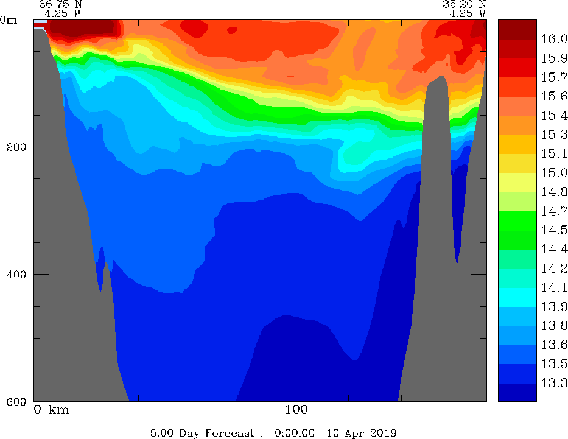Select the darkest navy swatch at colorbar bottom
The height and width of the screenshot is (439, 568).
[517, 392]
